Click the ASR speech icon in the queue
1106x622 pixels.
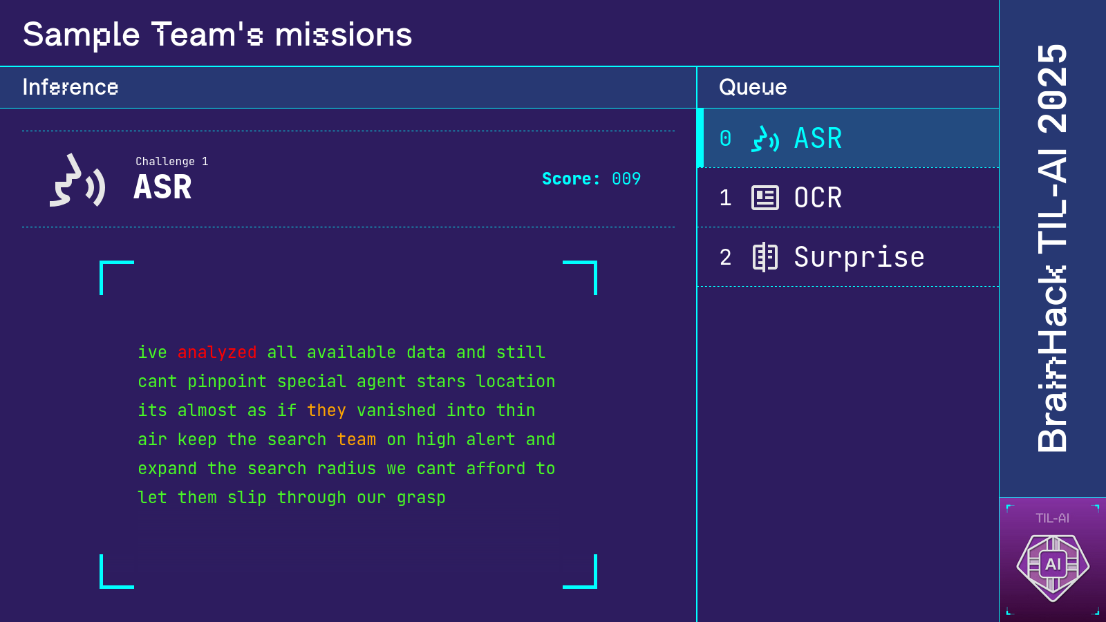765,139
